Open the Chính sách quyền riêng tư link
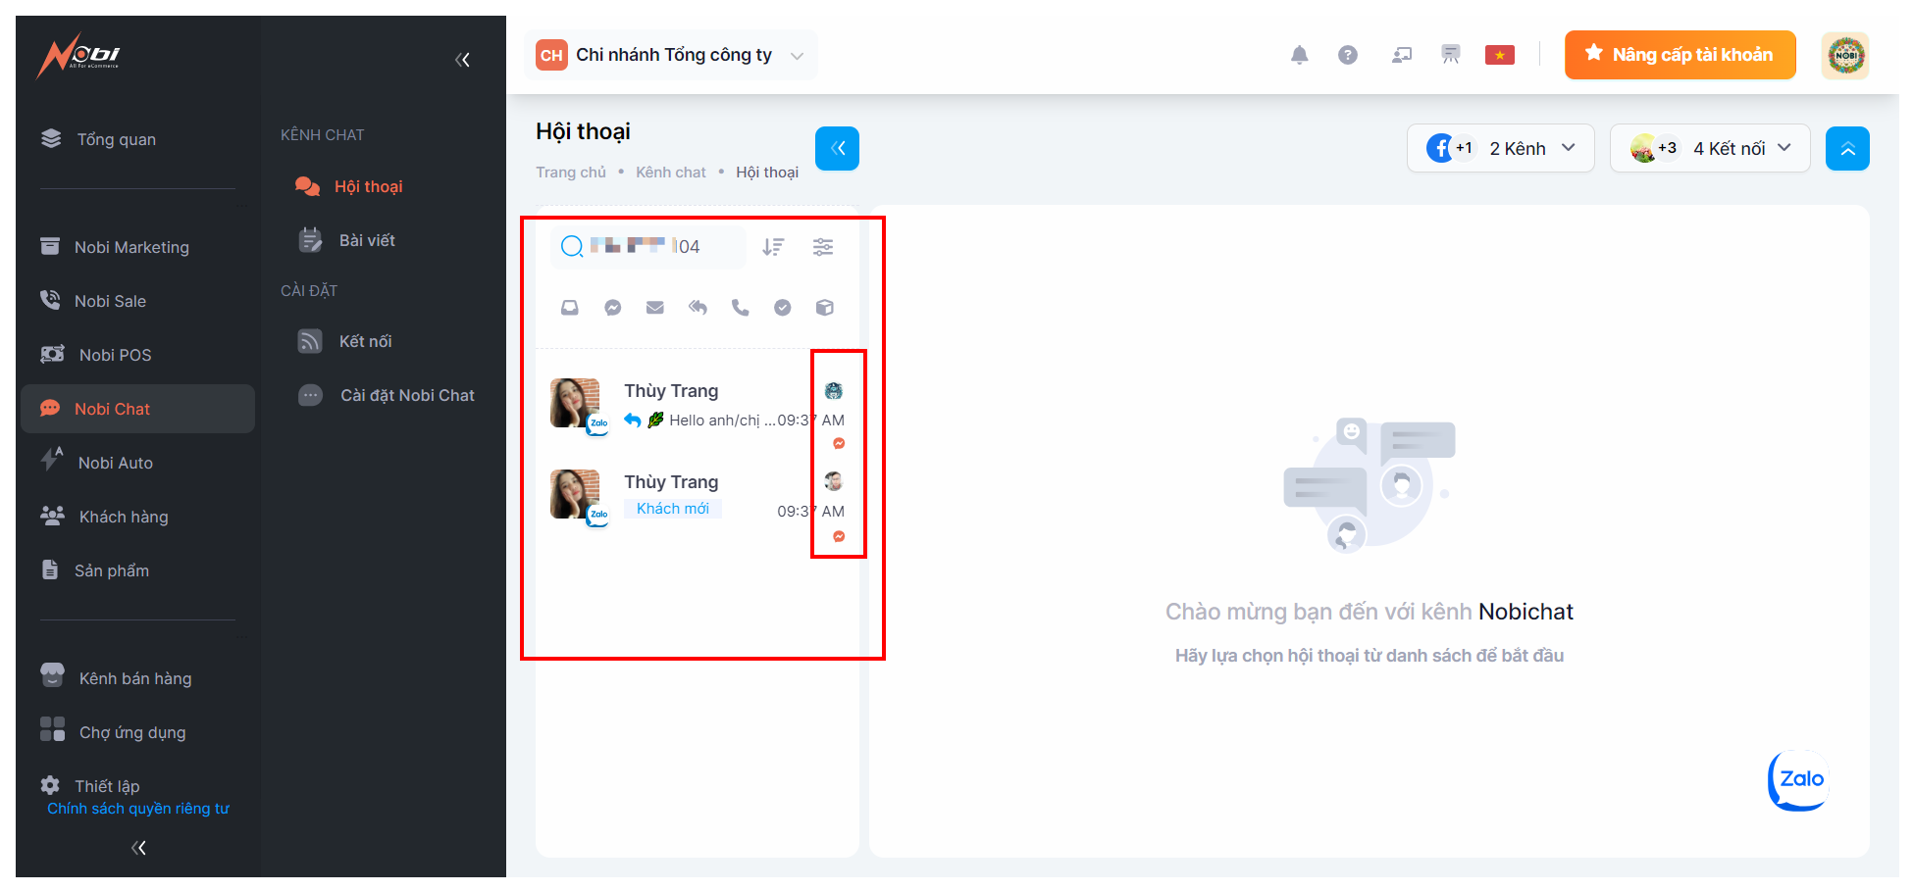Image resolution: width=1913 pixels, height=891 pixels. [138, 809]
